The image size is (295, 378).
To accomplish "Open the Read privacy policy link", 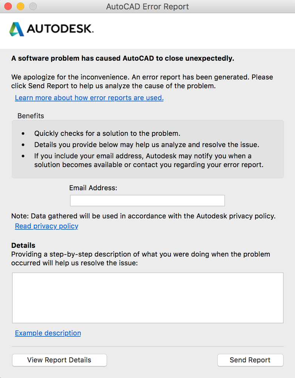I will [47, 226].
